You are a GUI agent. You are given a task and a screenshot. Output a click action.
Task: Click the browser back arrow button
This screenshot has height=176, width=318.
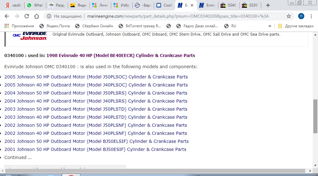(7, 16)
